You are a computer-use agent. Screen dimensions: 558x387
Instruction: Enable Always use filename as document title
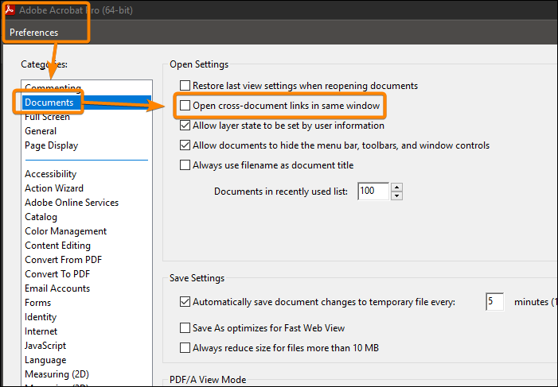[185, 165]
